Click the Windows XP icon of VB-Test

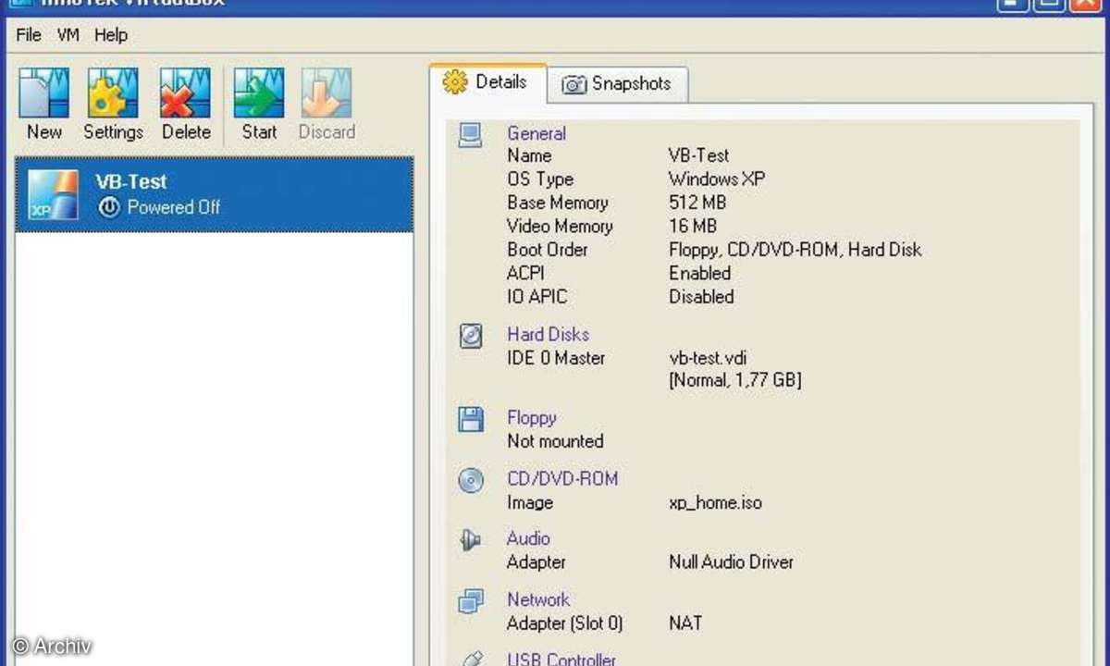[53, 194]
